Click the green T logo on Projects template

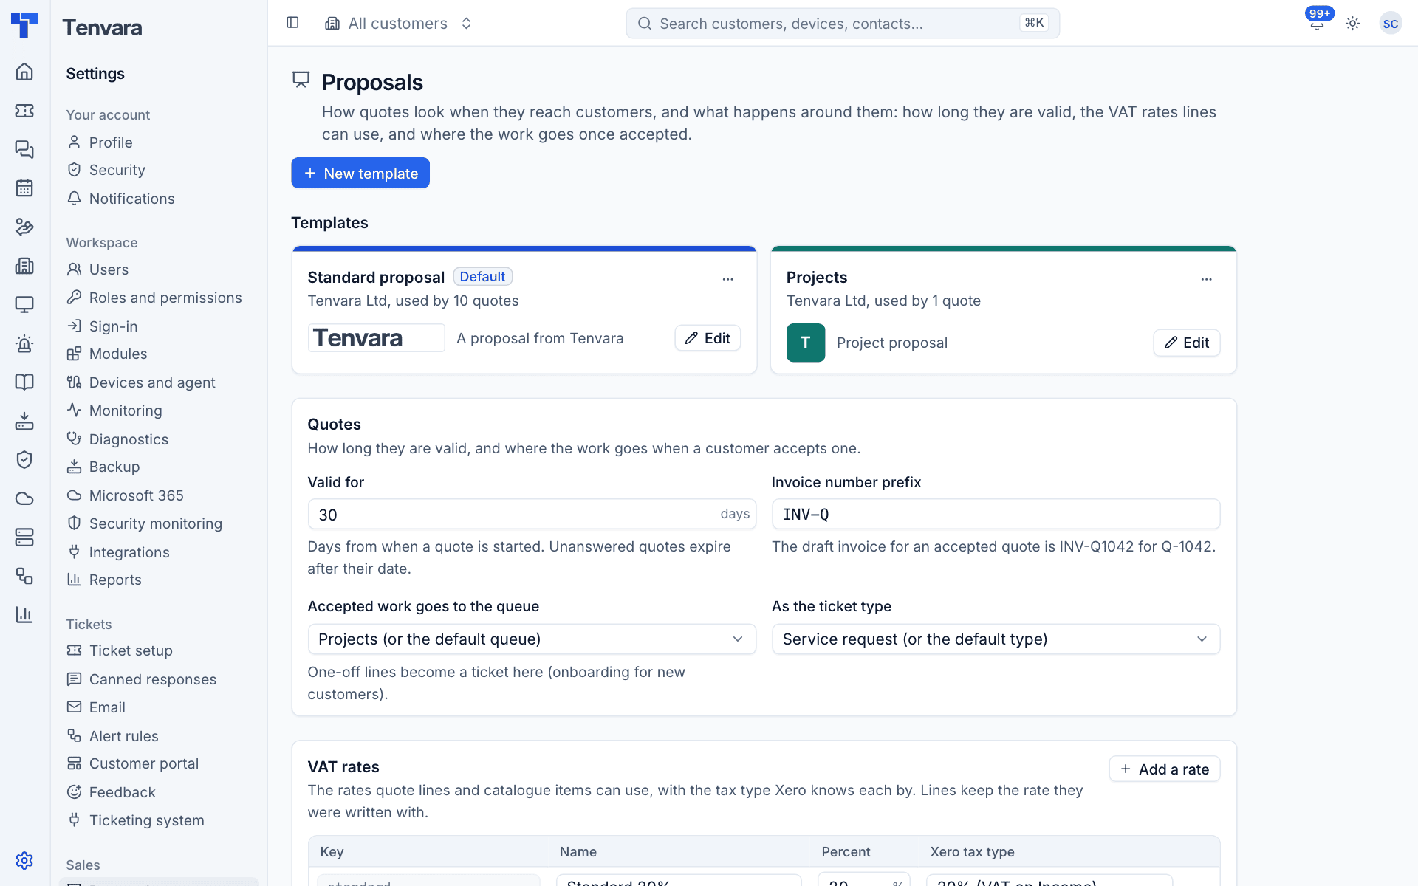[805, 343]
